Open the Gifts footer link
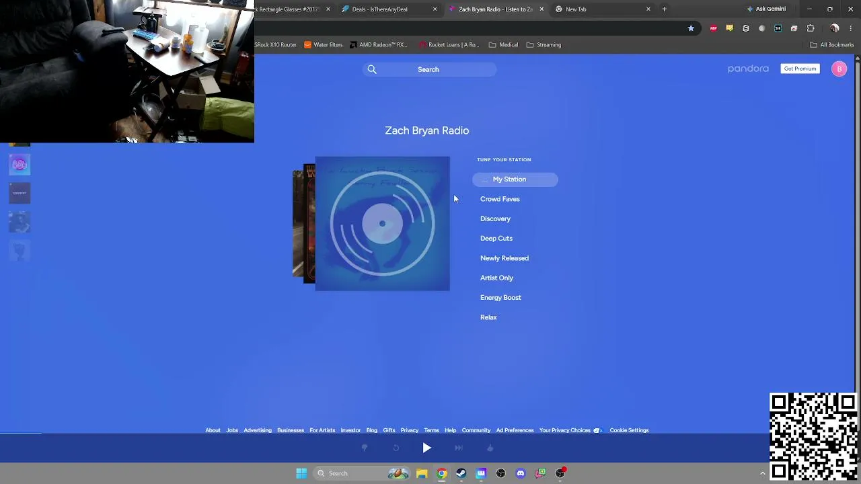861x484 pixels. tap(389, 430)
